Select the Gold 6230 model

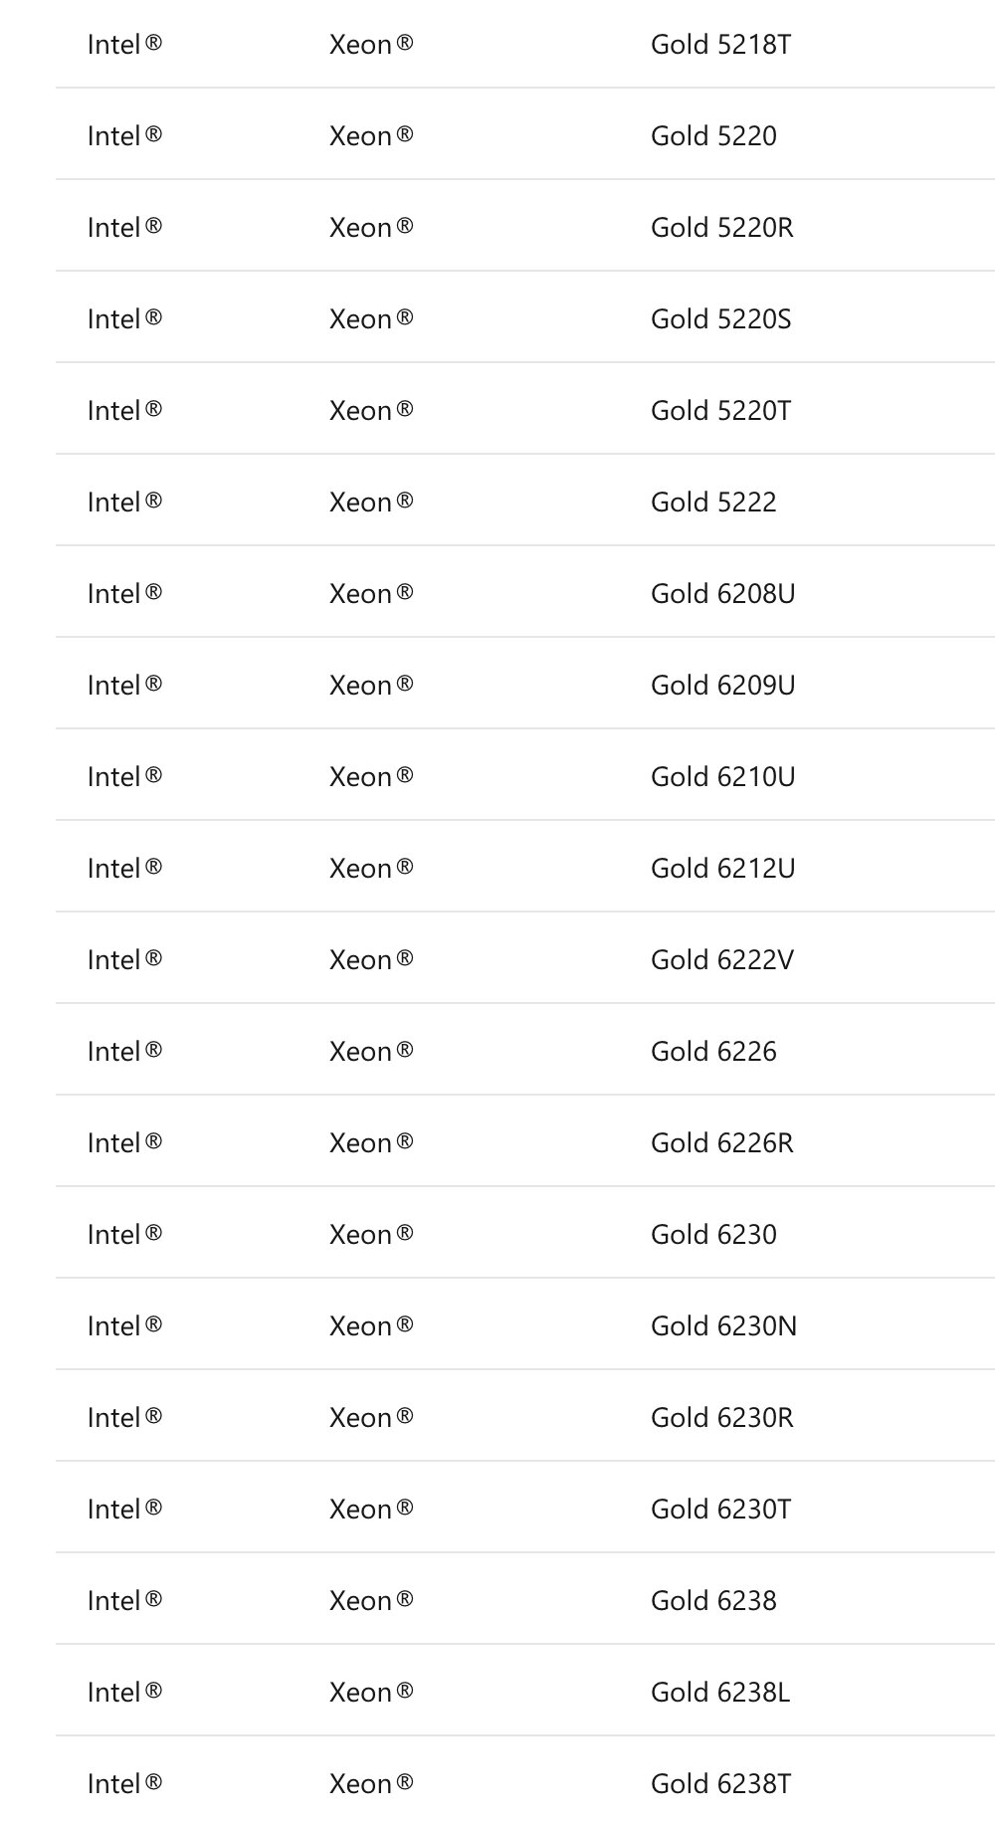click(713, 1235)
